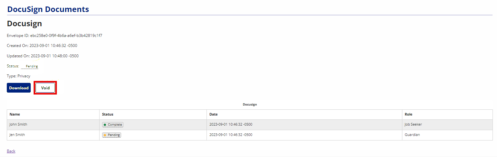Click the Role column header
Viewport: 497px width, 157px height.
point(447,115)
